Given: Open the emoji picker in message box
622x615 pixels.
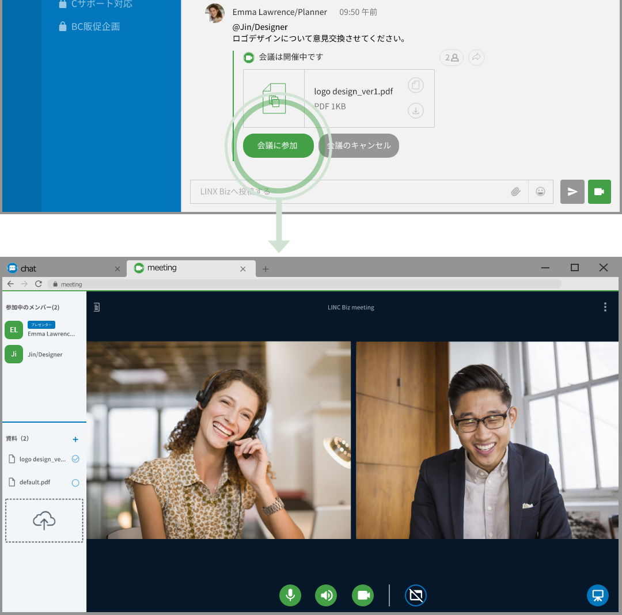Looking at the screenshot, I should pos(540,192).
